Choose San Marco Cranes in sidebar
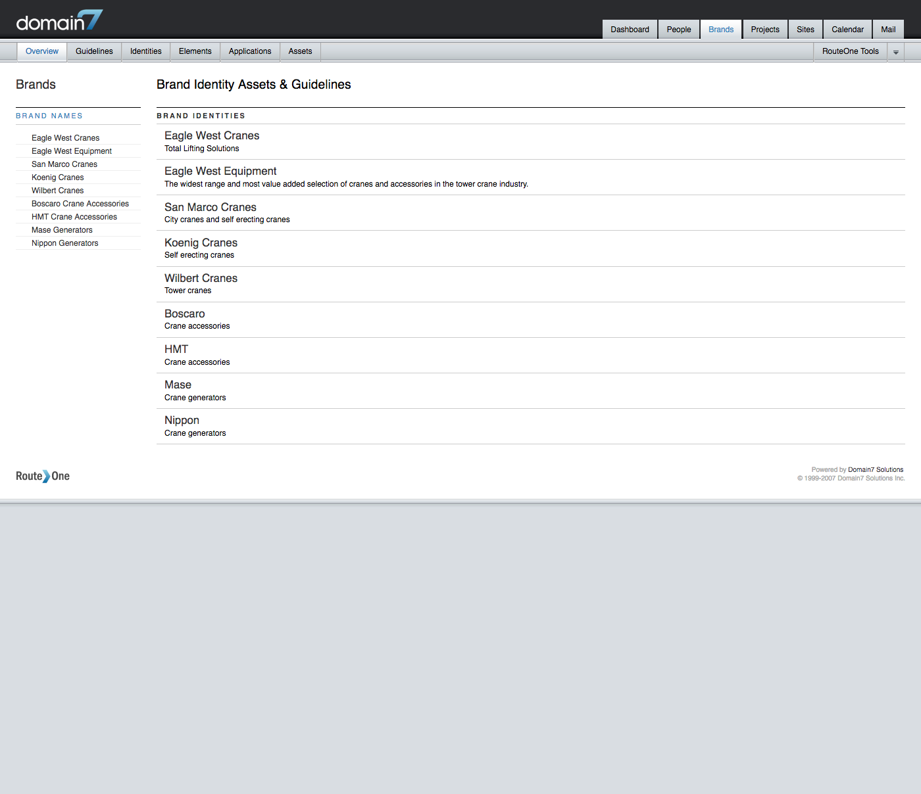 [64, 164]
